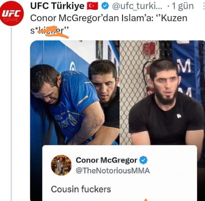
Task: Click the Conor McGregor display name
Action: (x=106, y=160)
